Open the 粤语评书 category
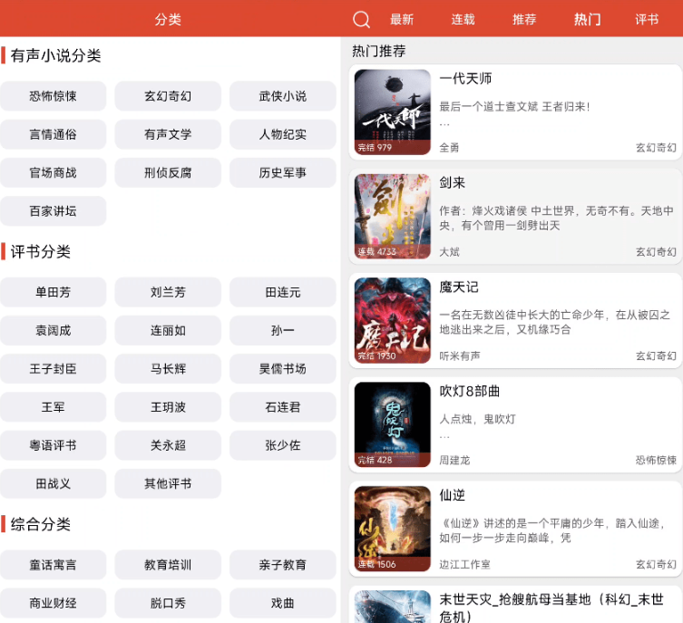 pos(54,445)
